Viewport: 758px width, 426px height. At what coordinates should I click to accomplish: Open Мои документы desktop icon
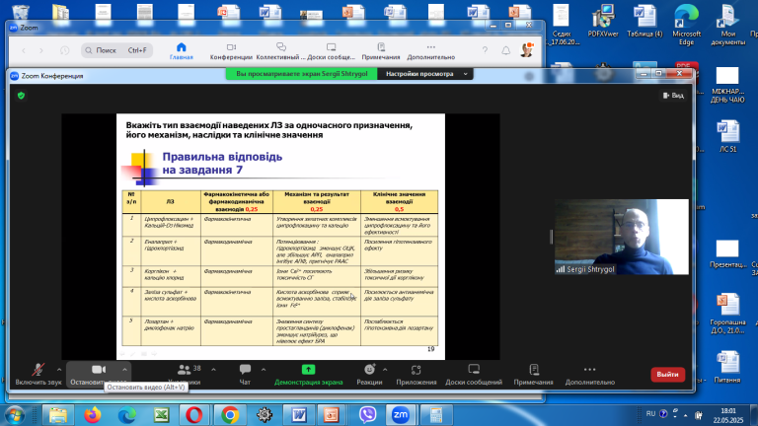[x=728, y=24]
